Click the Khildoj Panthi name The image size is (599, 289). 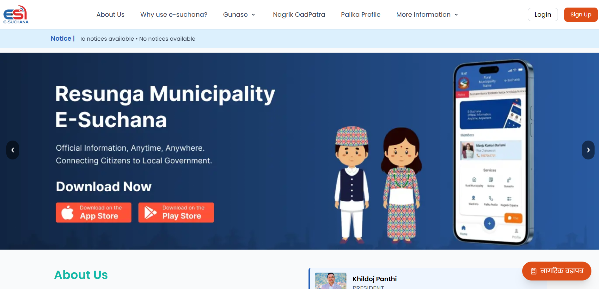point(375,279)
